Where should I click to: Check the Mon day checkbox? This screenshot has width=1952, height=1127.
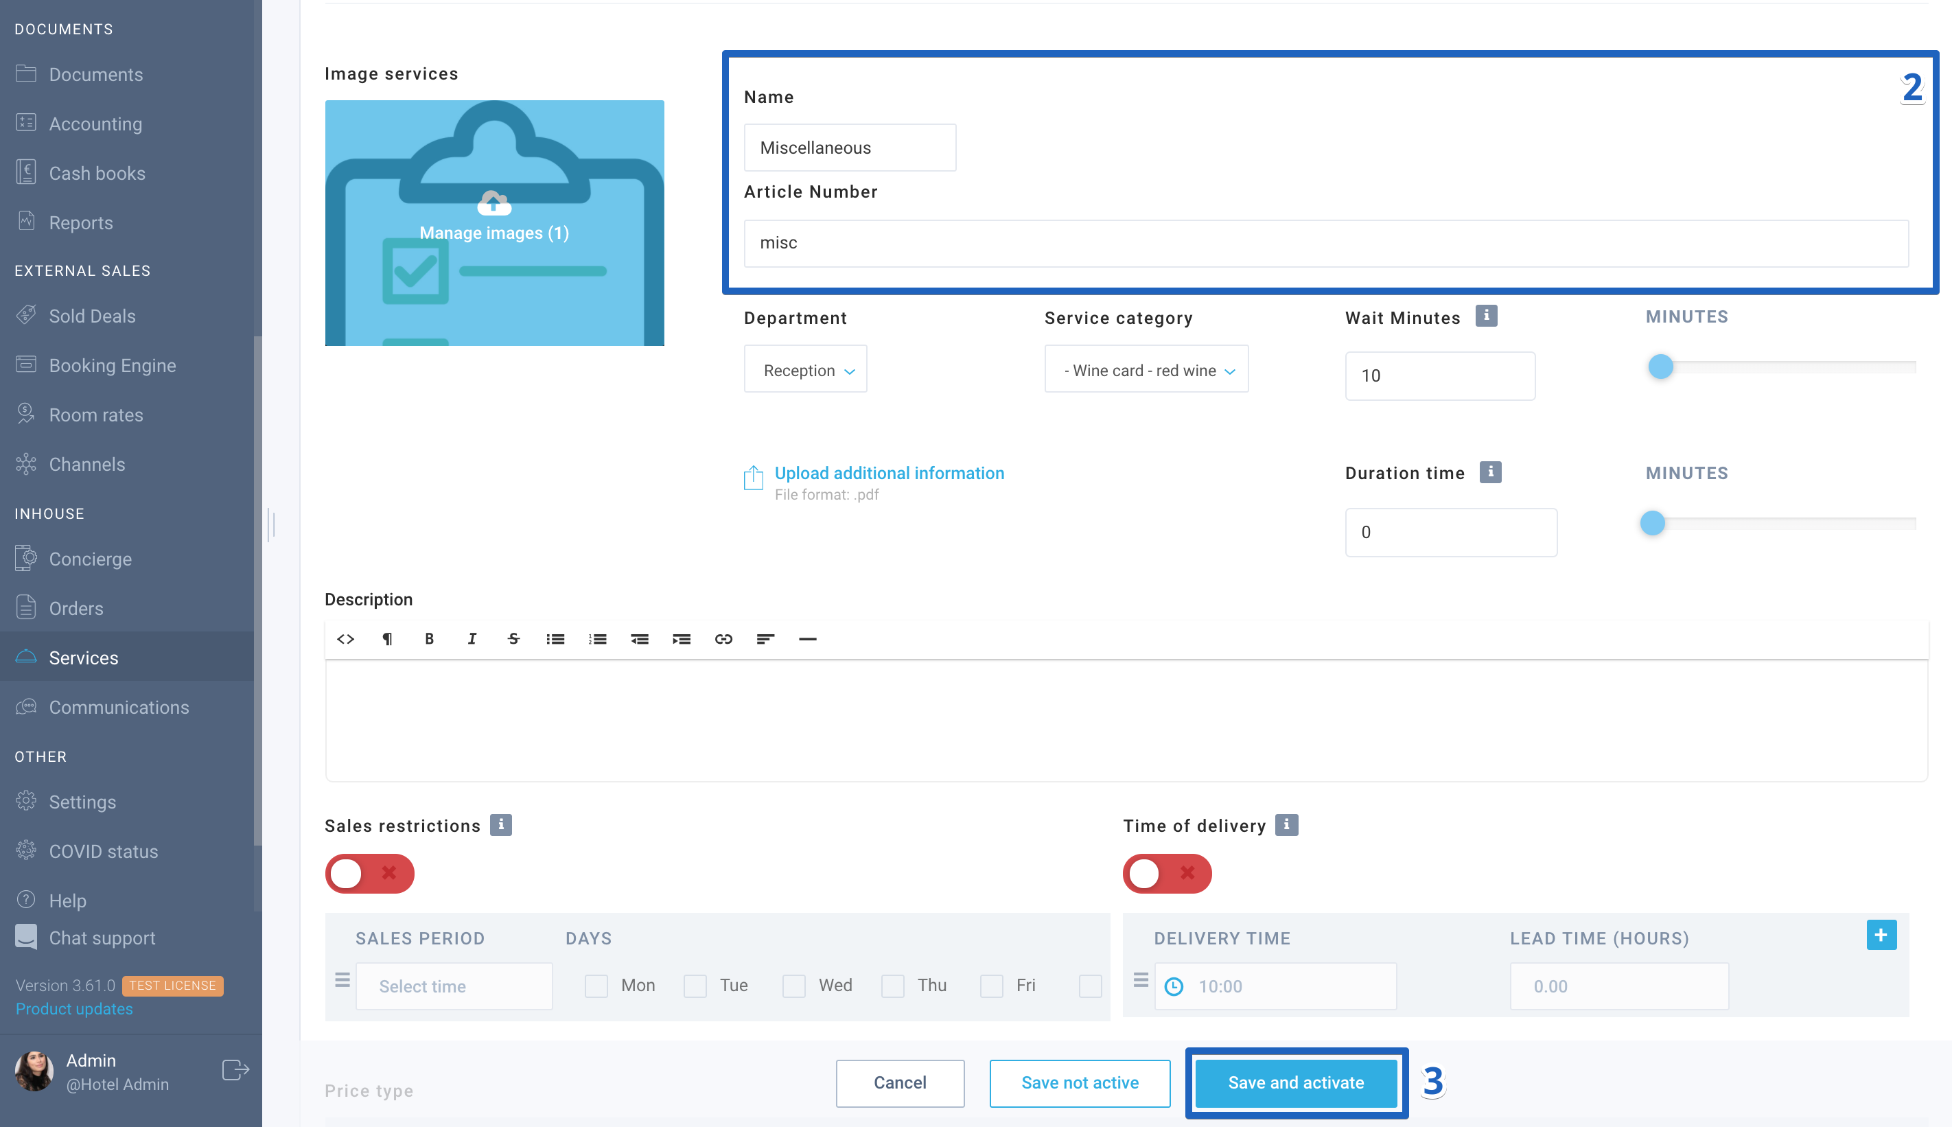click(x=596, y=986)
